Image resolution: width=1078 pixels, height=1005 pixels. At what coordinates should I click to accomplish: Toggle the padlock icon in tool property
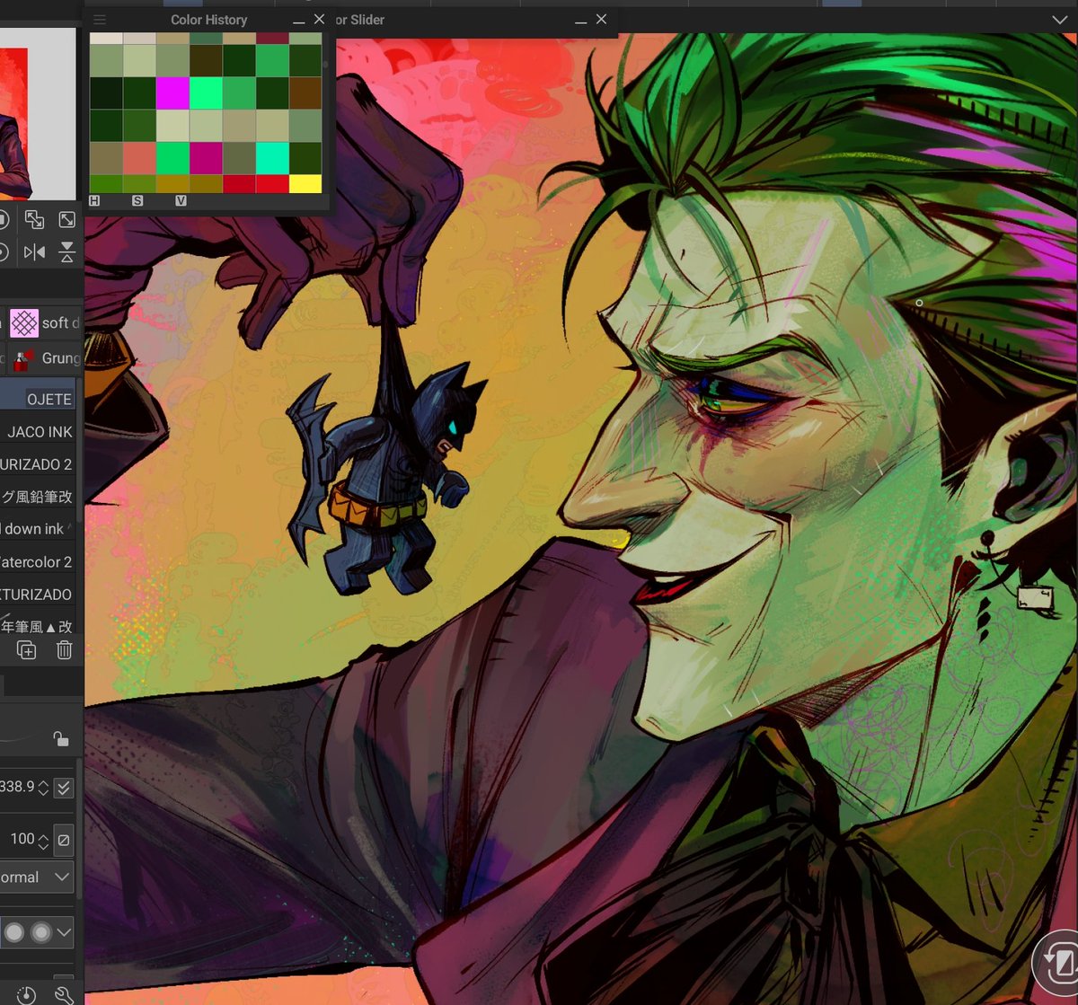pyautogui.click(x=60, y=738)
